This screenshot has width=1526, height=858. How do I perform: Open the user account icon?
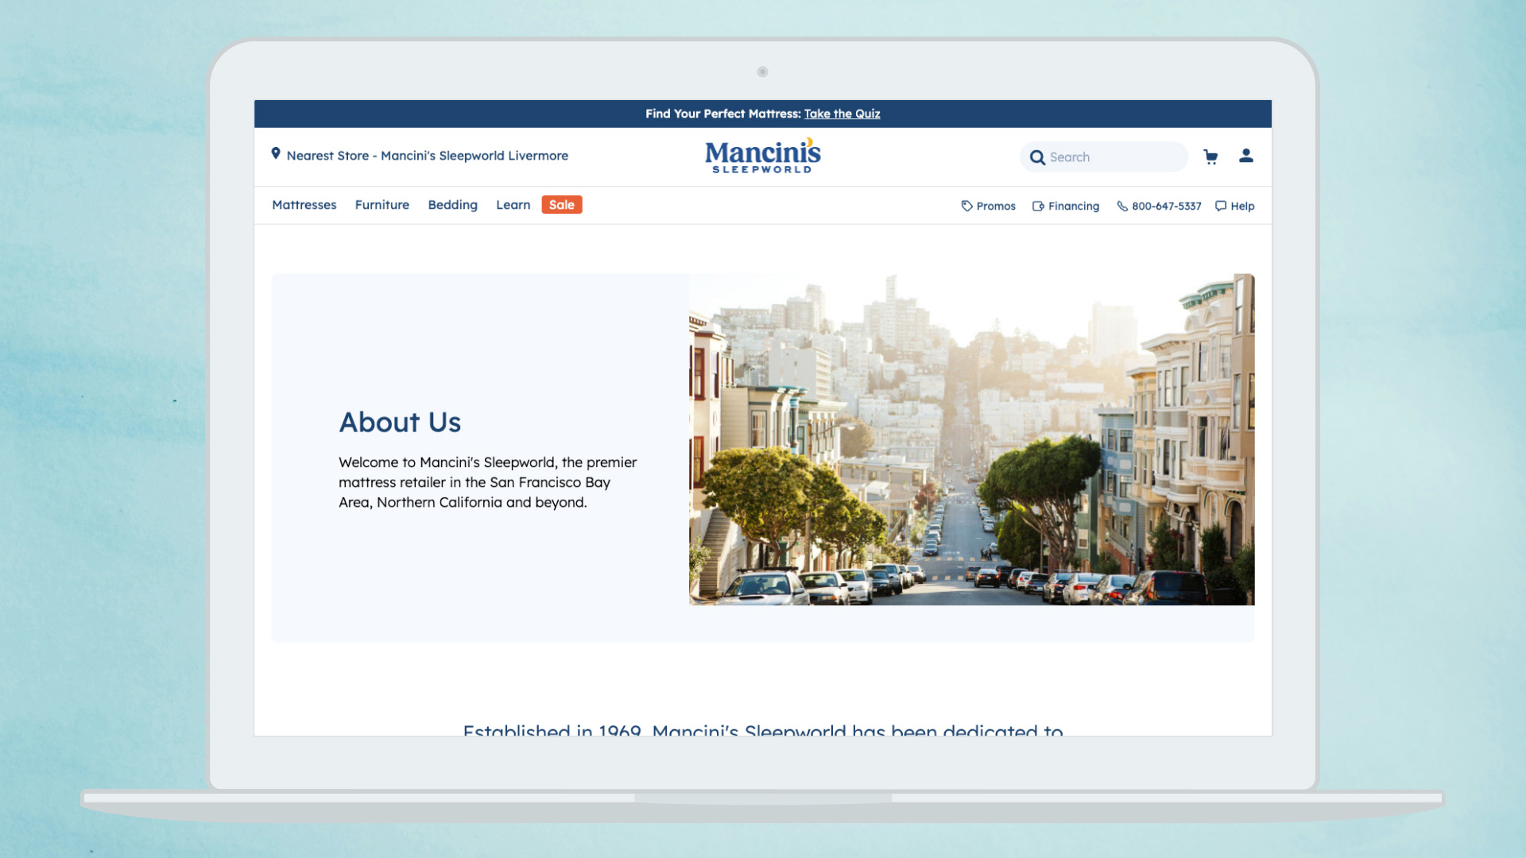point(1245,156)
